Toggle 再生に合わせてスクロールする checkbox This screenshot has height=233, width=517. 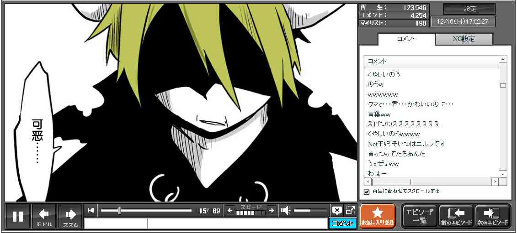coord(366,192)
